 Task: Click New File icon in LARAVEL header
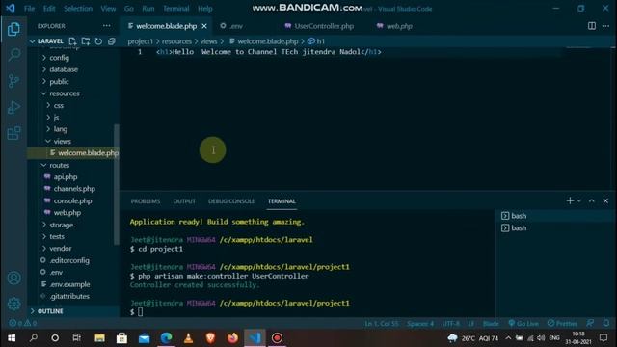tap(72, 41)
